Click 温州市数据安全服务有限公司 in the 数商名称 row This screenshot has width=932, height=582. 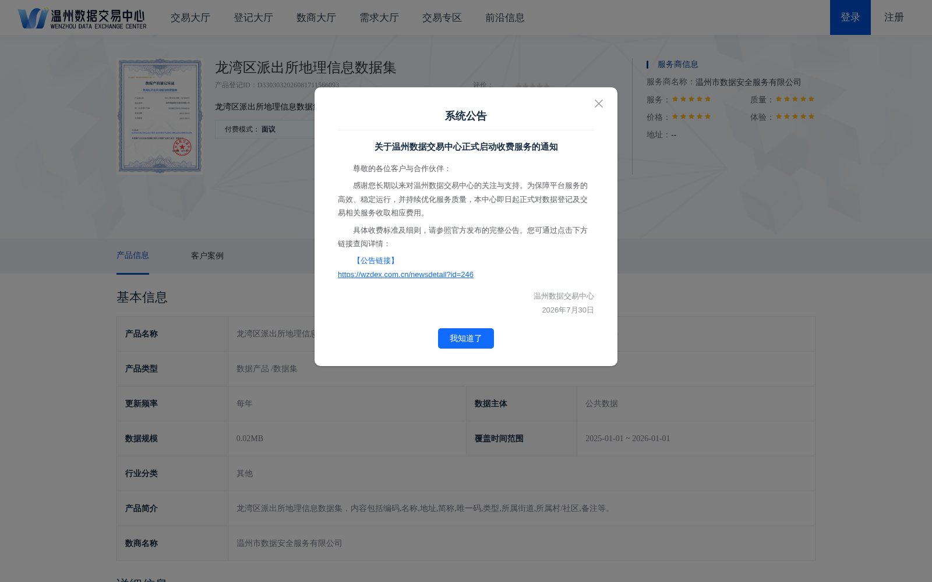290,543
